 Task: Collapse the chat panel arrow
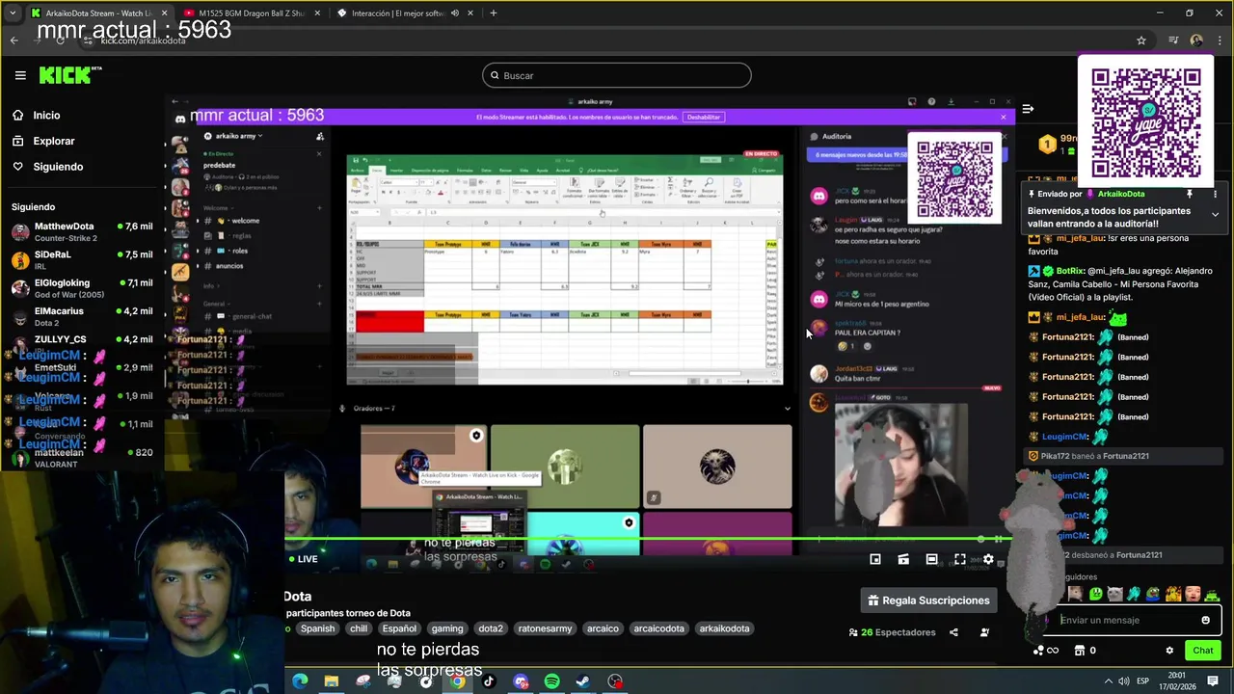[1028, 109]
